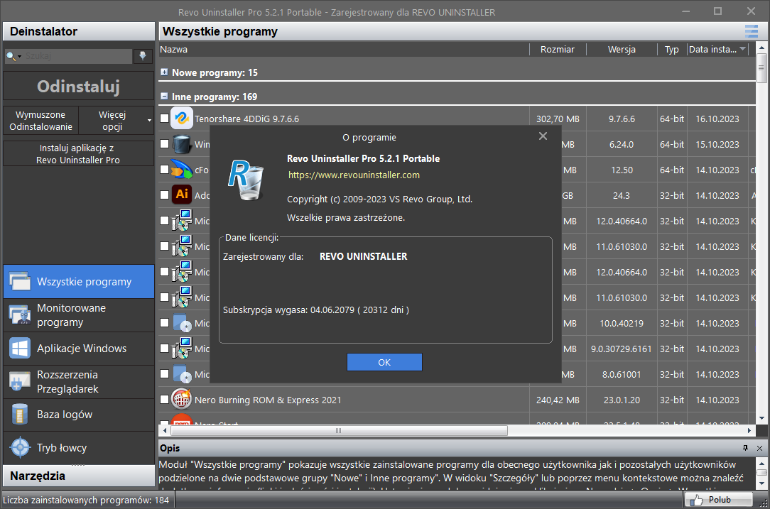Click the OK button in the dialog

pyautogui.click(x=384, y=362)
